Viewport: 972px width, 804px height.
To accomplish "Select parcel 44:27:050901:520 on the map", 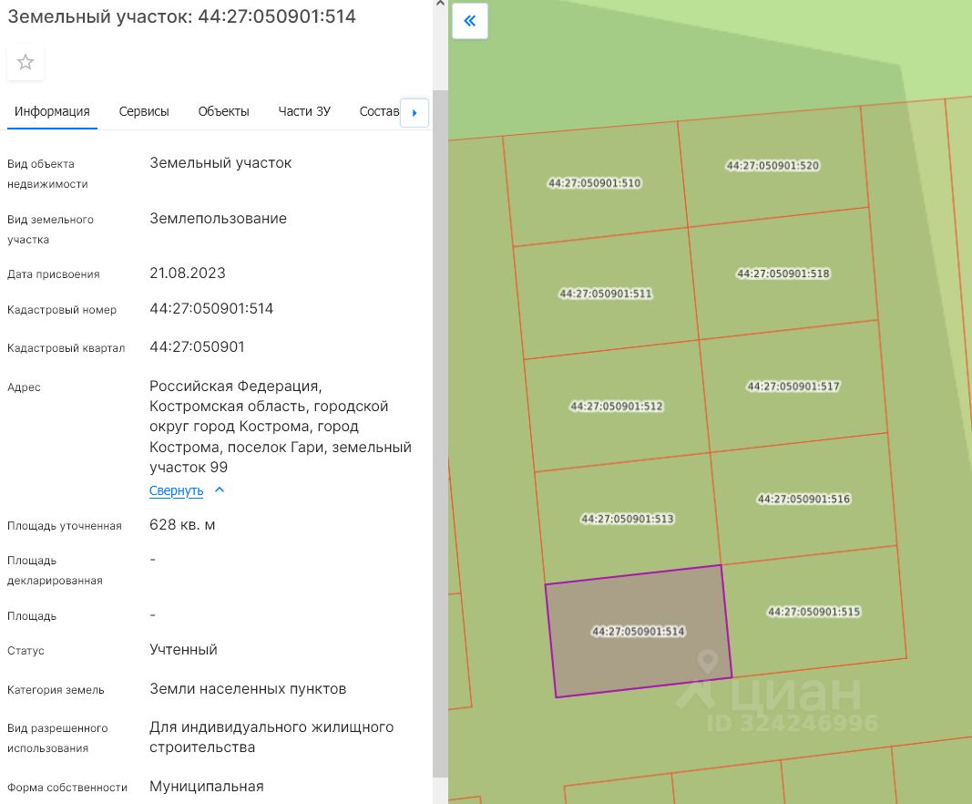I will [x=772, y=166].
